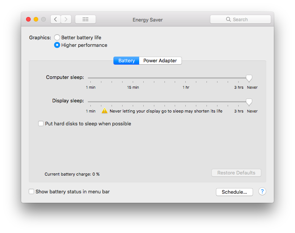Image resolution: width=295 pixels, height=233 pixels.
Task: Click the Computer sleep: label
Action: click(x=65, y=77)
